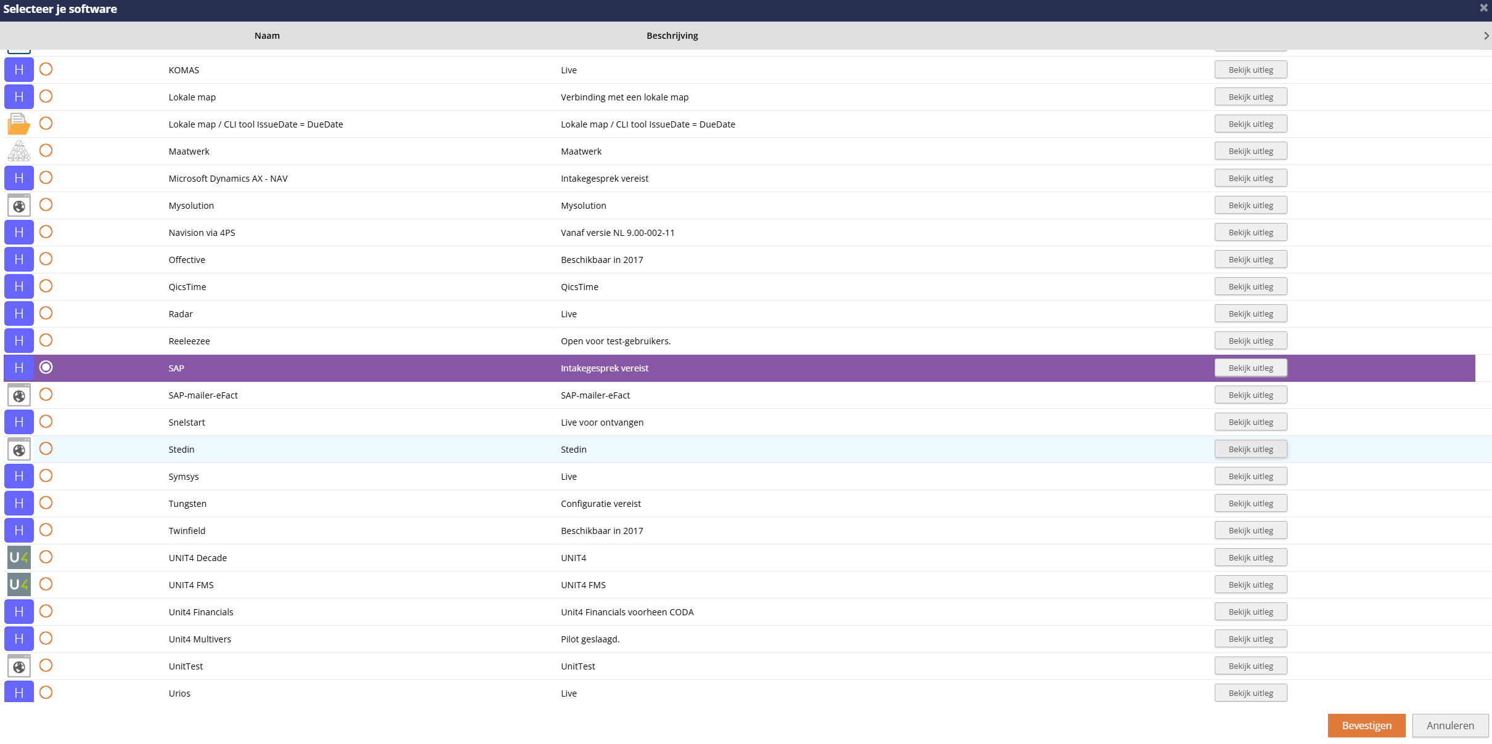This screenshot has width=1492, height=744.
Task: Open Bekijk uitleg for UnitTest
Action: [x=1250, y=666]
